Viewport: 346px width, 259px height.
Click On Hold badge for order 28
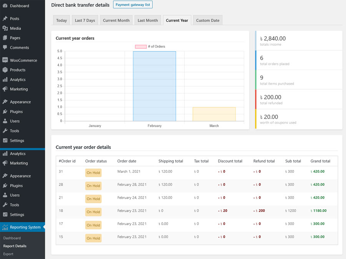pos(93,186)
